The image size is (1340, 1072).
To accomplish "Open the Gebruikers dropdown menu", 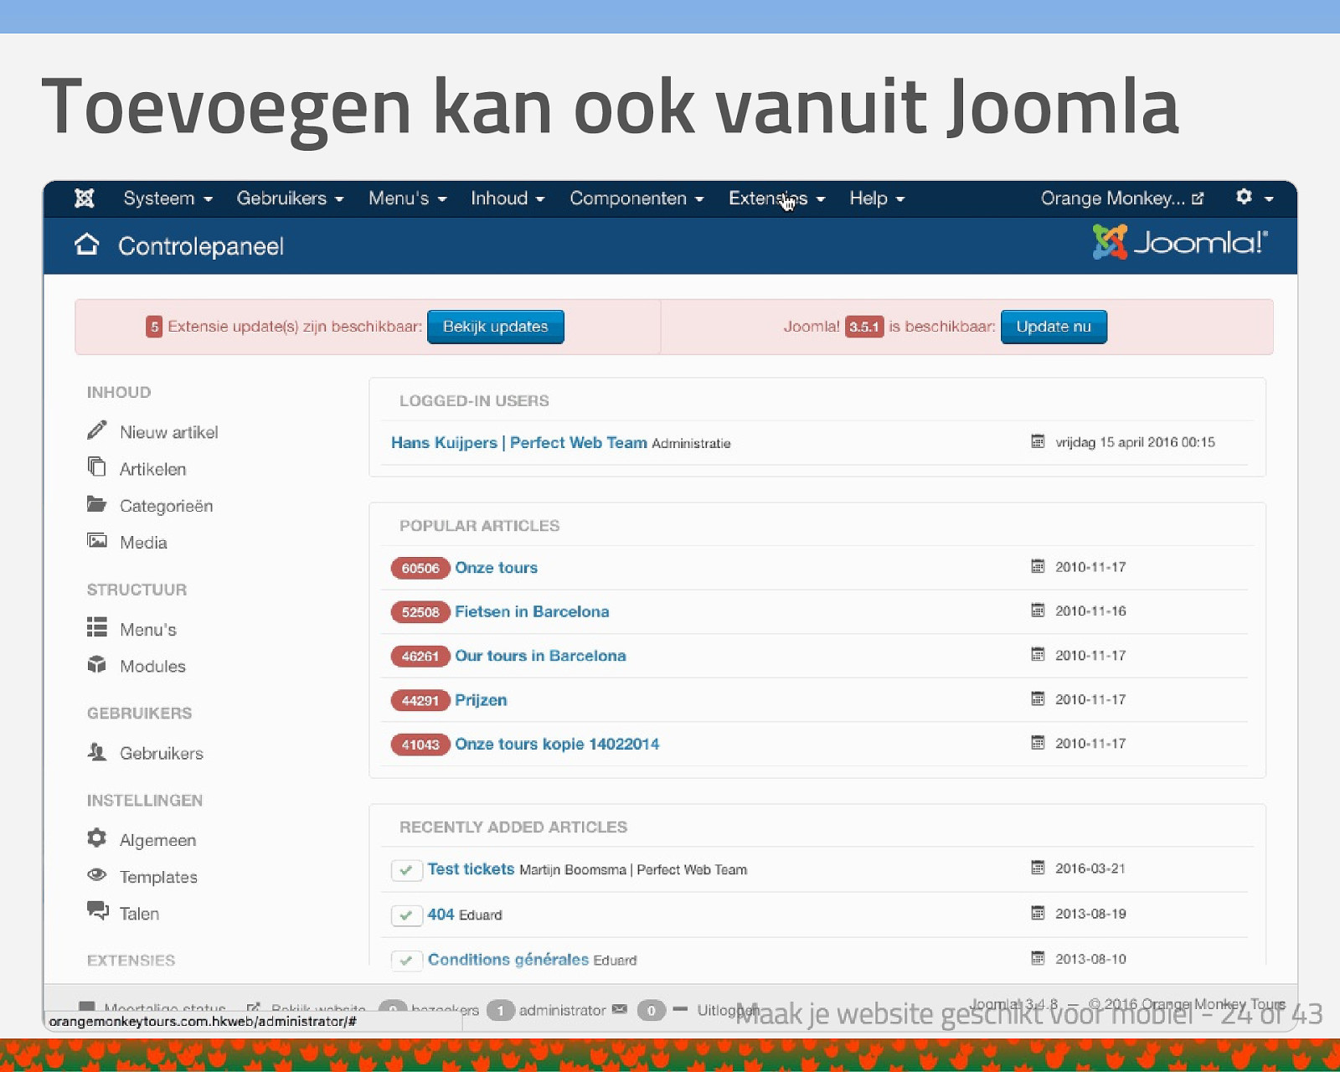I will (x=291, y=198).
